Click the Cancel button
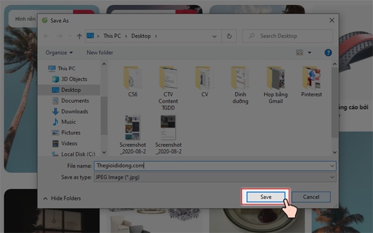Image resolution: width=373 pixels, height=233 pixels. (x=311, y=197)
